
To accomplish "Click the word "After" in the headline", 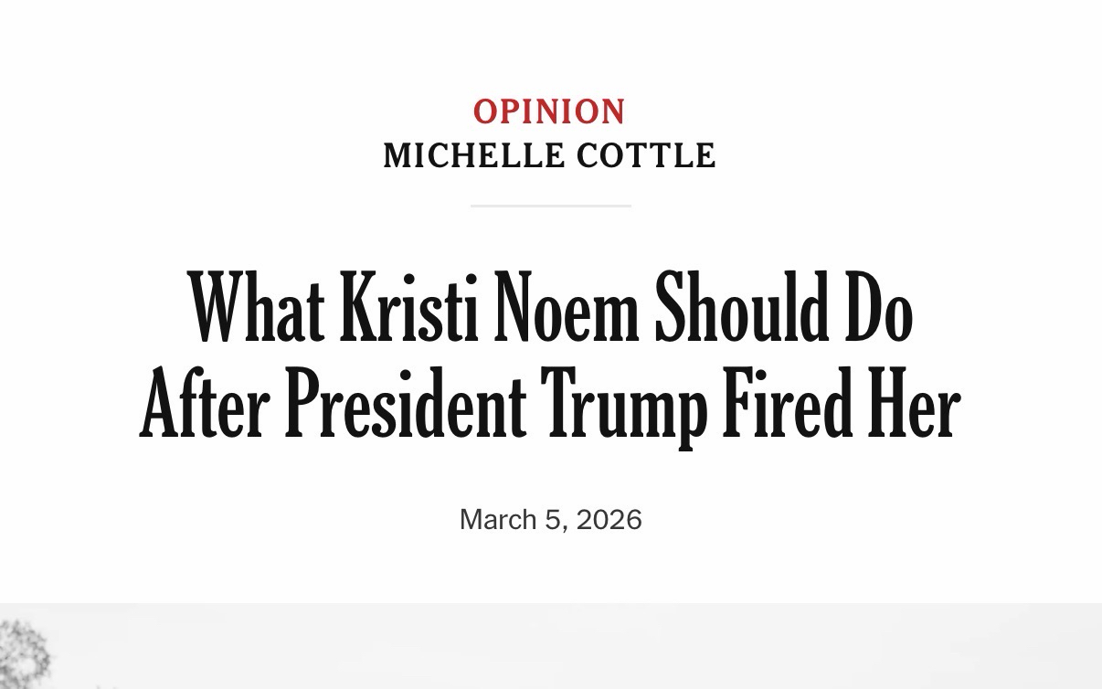I will pyautogui.click(x=204, y=405).
